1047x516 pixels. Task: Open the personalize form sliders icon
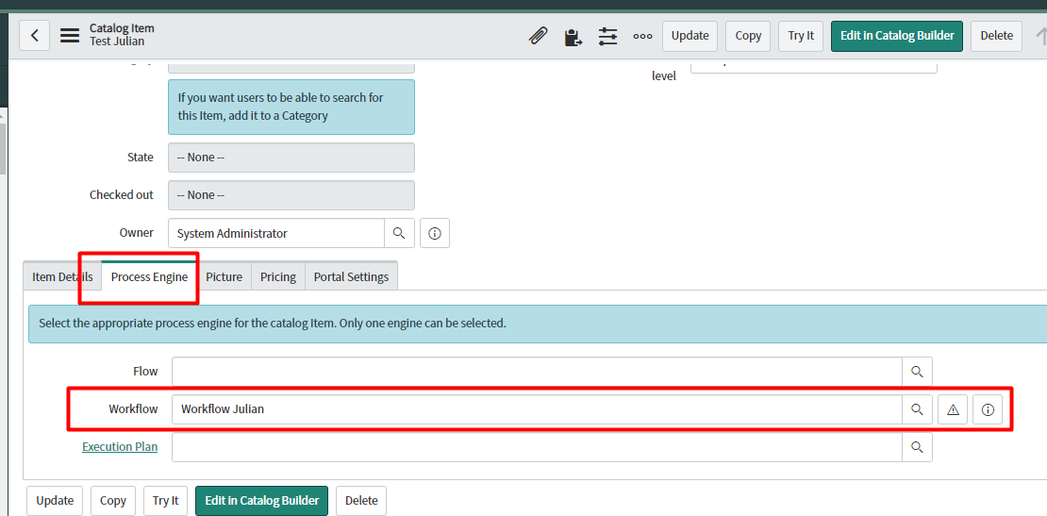pos(607,36)
